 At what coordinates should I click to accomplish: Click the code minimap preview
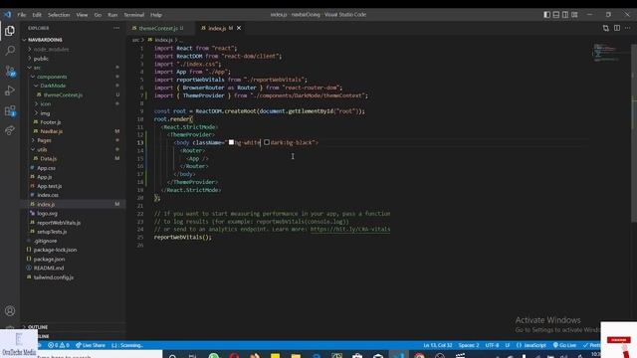tap(607, 52)
